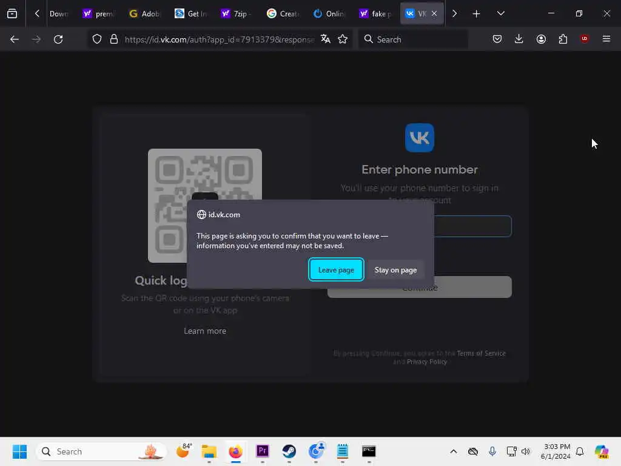Screen dimensions: 621x466
Task: Open the Windows Start menu
Action: pyautogui.click(x=19, y=451)
